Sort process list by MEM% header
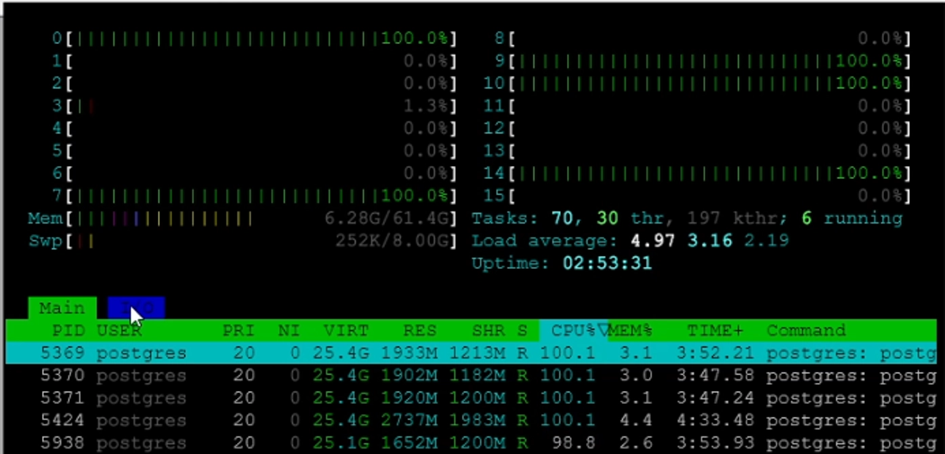Viewport: 945px width, 454px height. [630, 331]
